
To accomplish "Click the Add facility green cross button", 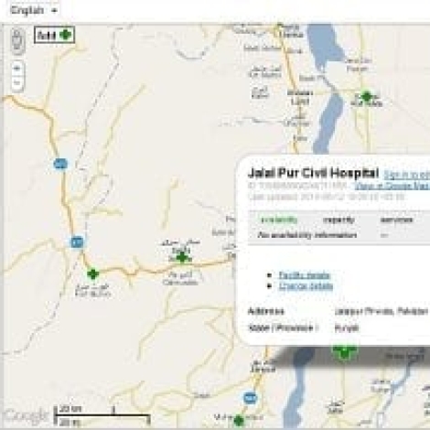I will 54,35.
